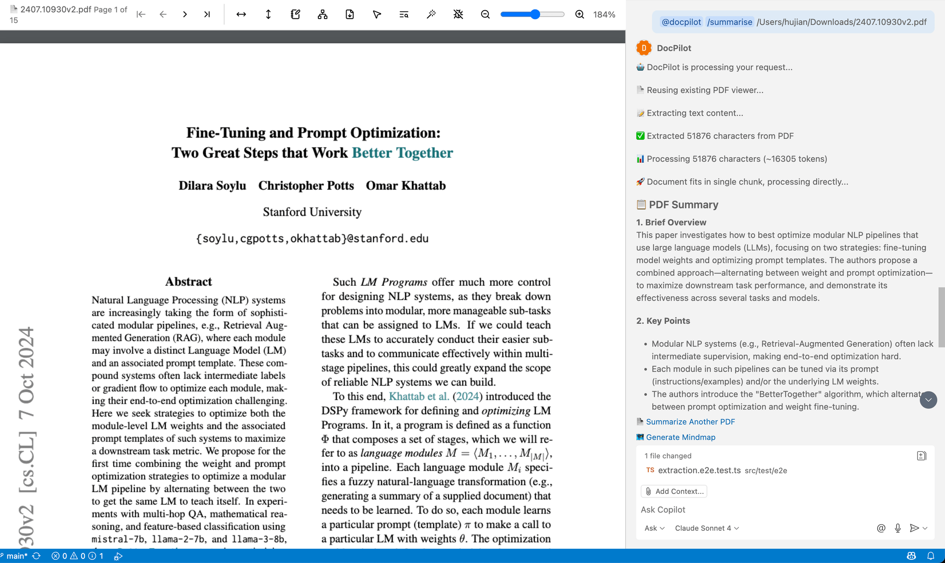Click the PDF zoom level slider

coord(532,14)
